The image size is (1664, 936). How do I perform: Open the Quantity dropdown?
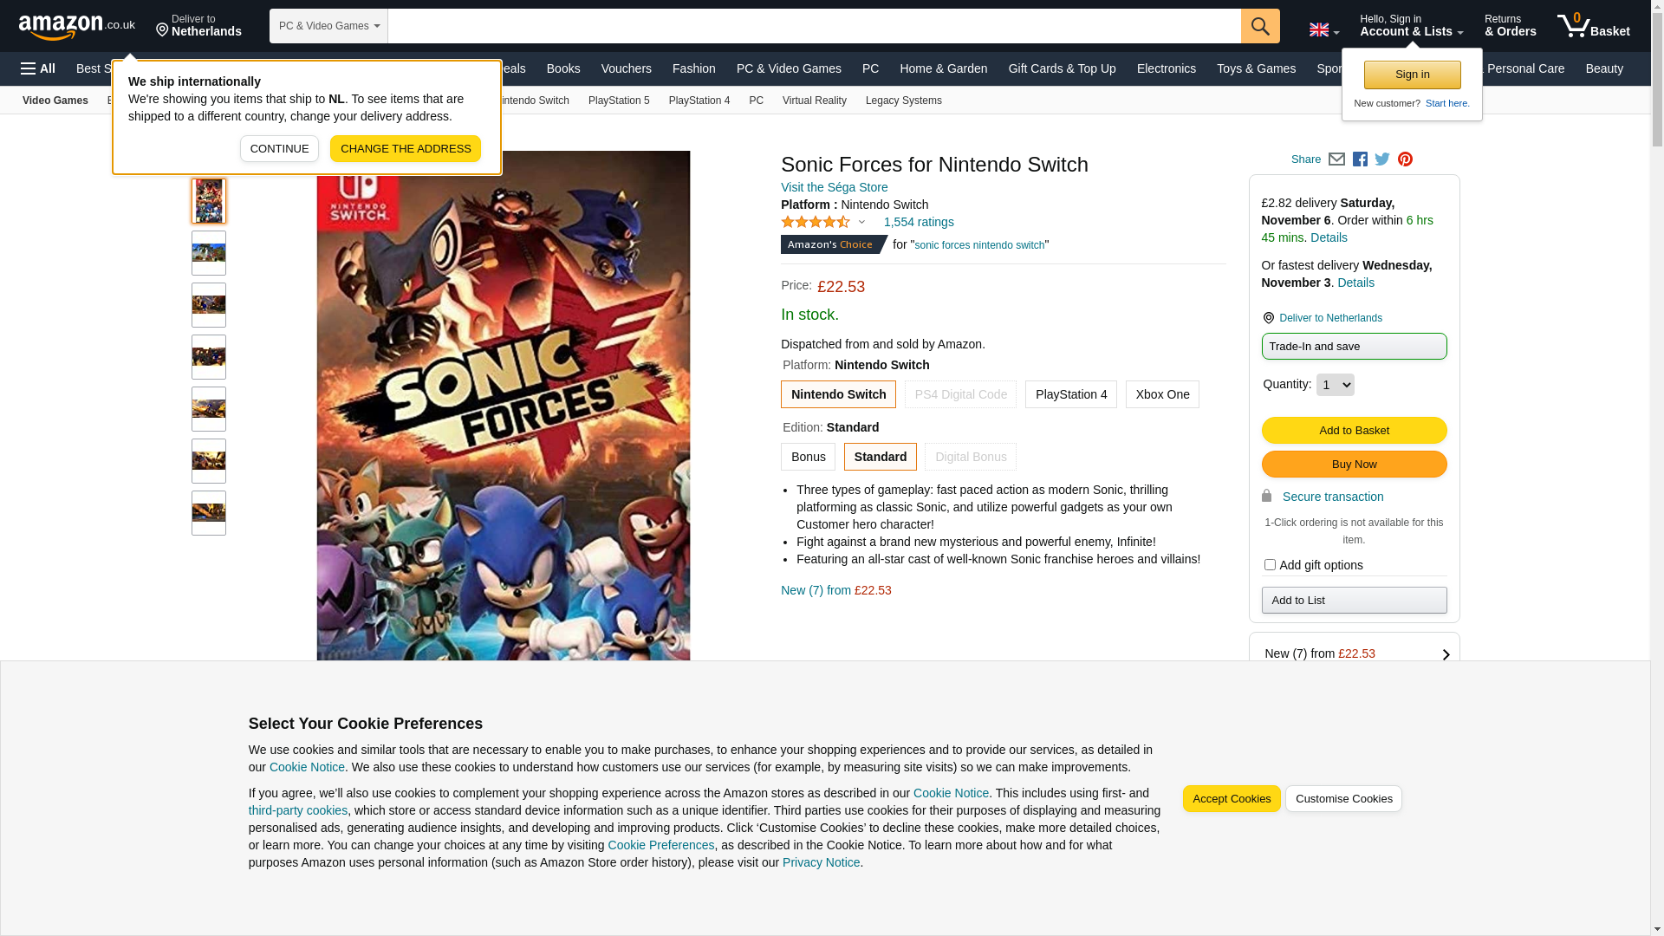coord(1335,385)
